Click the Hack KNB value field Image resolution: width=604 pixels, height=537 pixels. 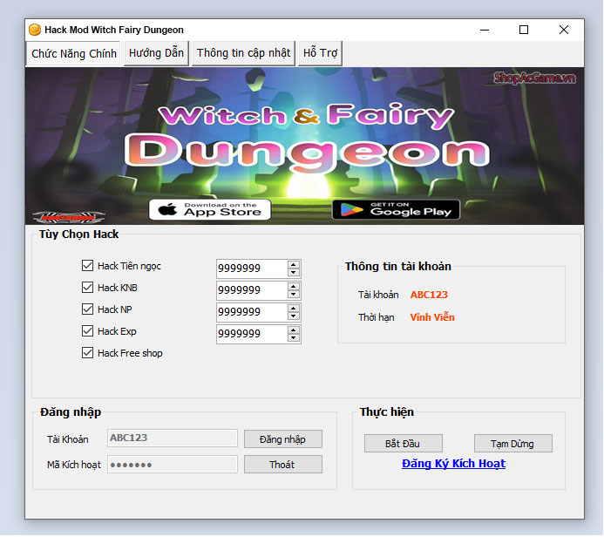pos(252,290)
